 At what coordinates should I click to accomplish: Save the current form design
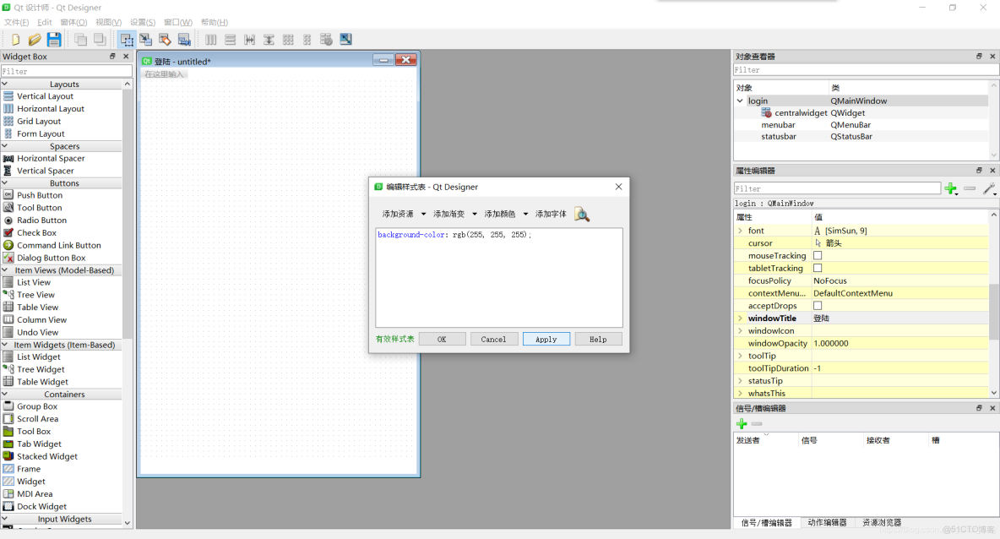[53, 39]
